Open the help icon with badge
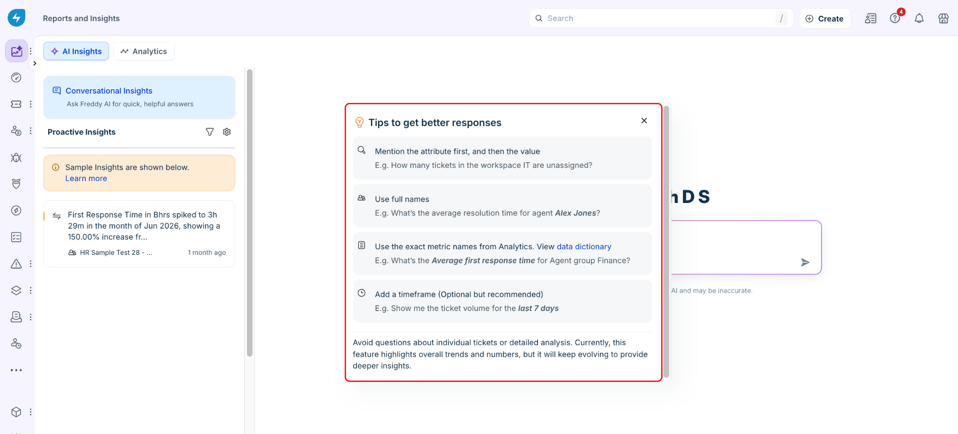This screenshot has height=434, width=958. coord(895,18)
